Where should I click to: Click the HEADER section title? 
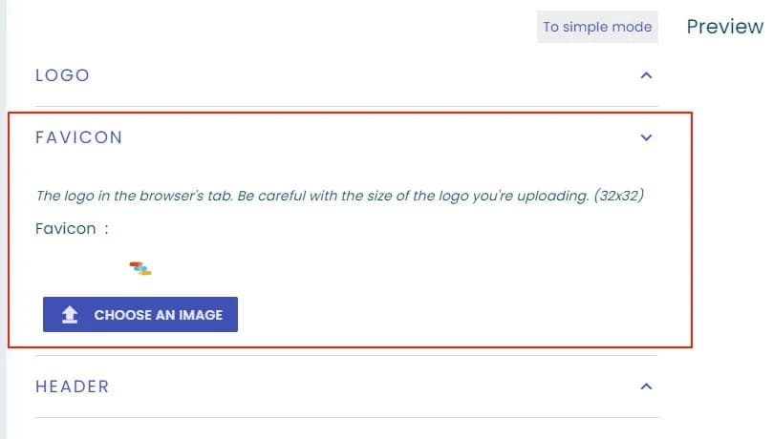[x=73, y=387]
